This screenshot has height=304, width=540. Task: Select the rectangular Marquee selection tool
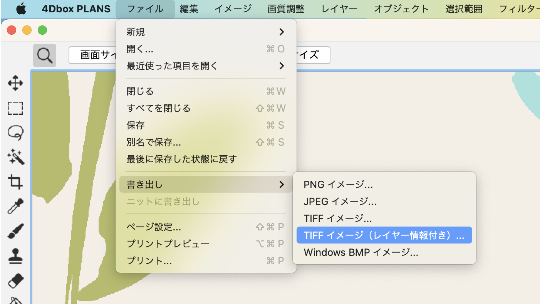15,108
